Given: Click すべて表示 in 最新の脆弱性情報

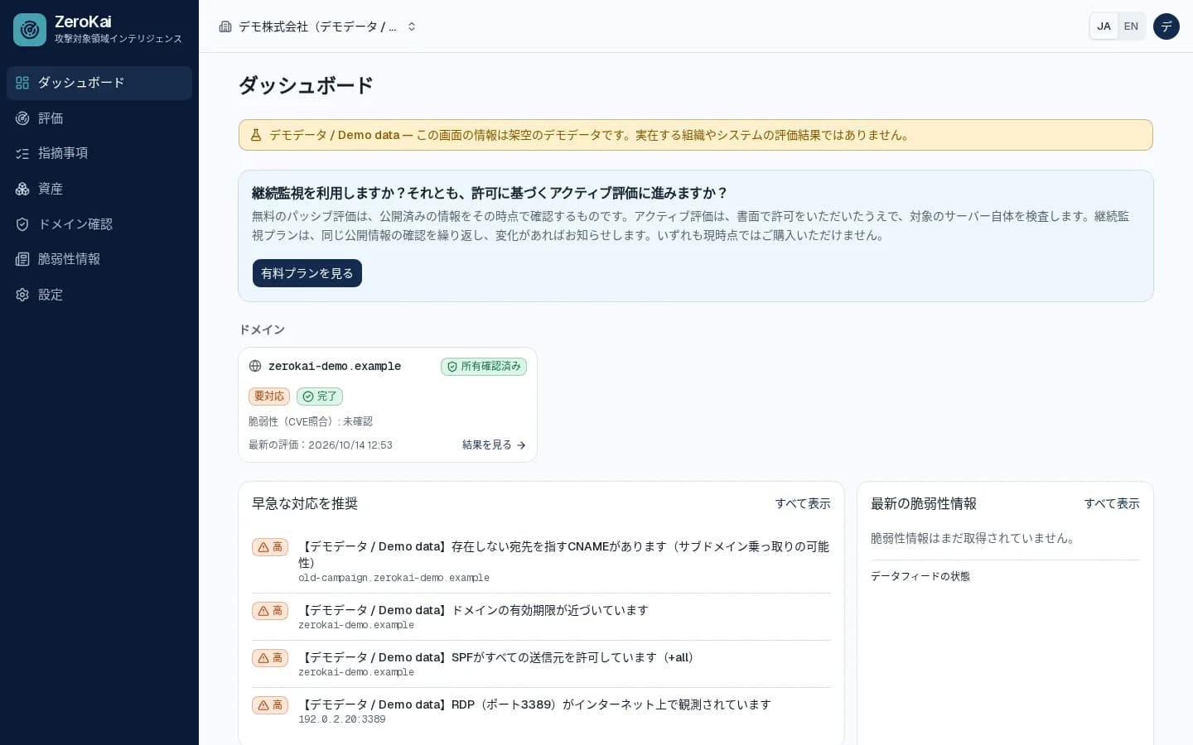Looking at the screenshot, I should coord(1112,503).
